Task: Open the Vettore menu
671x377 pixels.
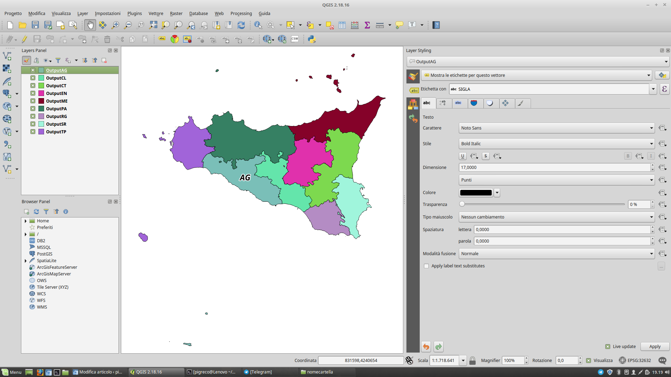Action: point(156,13)
